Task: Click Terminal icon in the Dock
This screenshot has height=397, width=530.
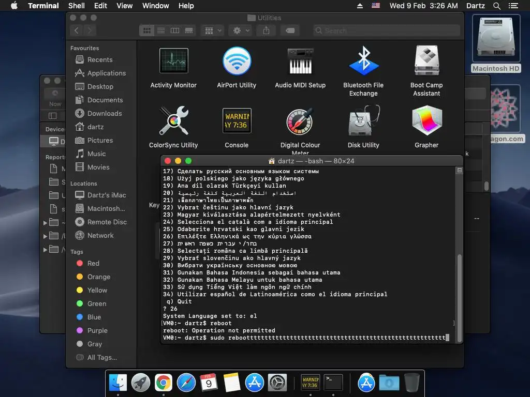Action: (x=333, y=383)
